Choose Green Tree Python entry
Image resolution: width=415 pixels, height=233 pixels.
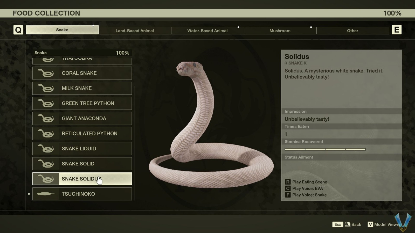click(82, 103)
